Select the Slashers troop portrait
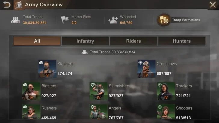 47,69
